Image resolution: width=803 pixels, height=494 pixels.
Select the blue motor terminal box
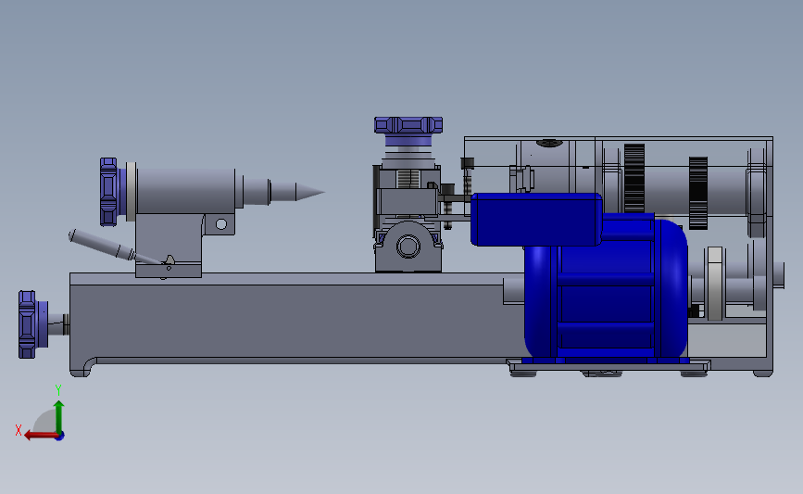536,220
